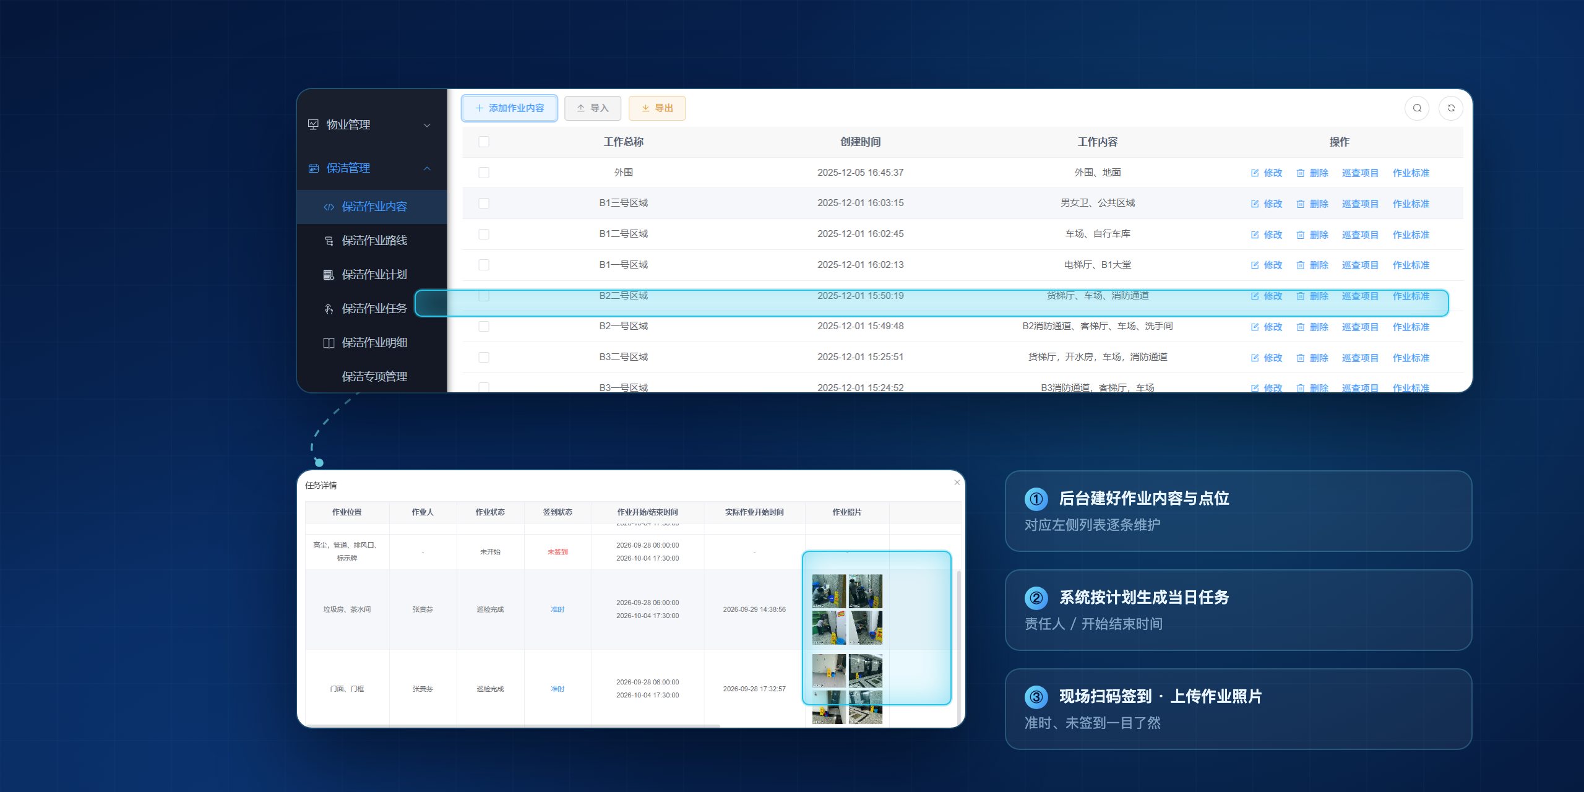Click the 添加作业内容 button
Screen dimensions: 1584x792
coord(509,108)
